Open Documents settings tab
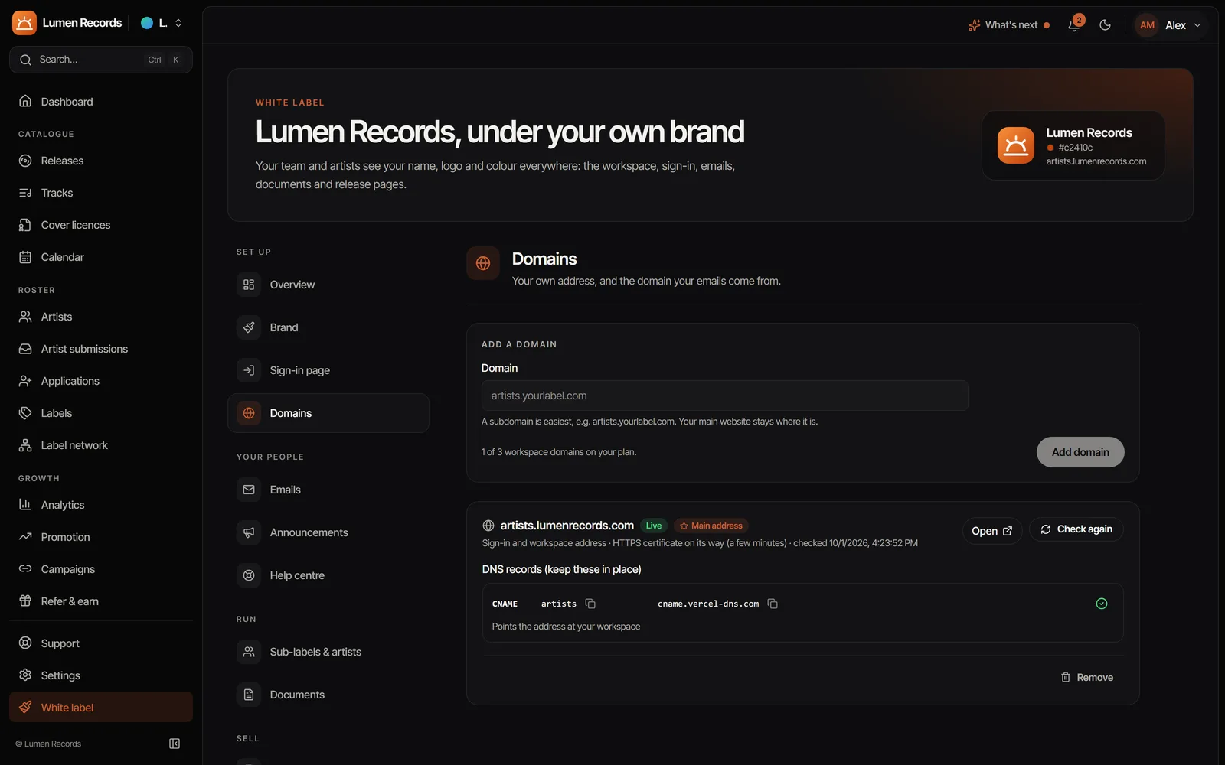 328,695
